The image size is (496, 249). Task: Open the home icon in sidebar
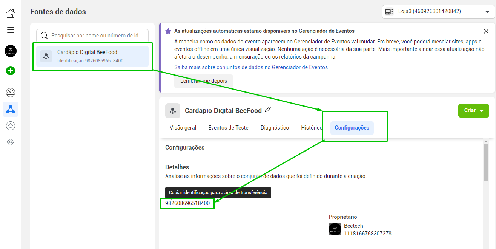[x=11, y=14]
